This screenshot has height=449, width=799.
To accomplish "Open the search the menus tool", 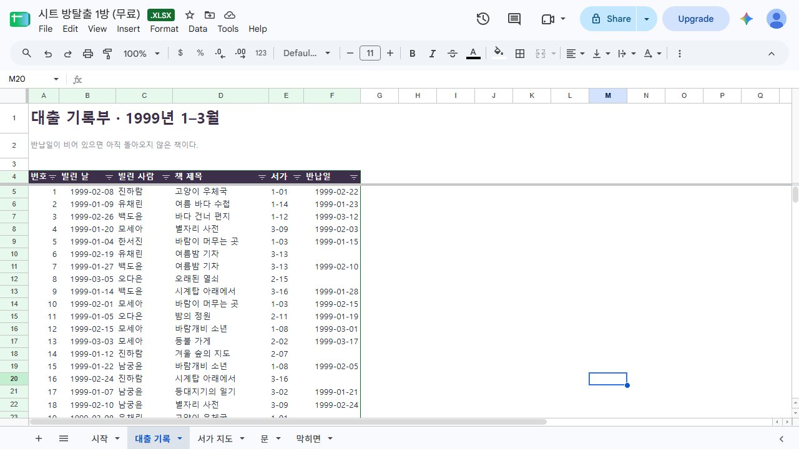I will (27, 54).
